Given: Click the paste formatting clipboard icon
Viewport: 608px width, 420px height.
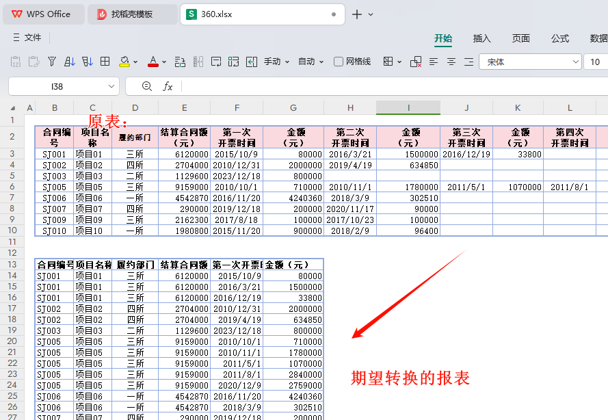Looking at the screenshot, I should [34, 62].
